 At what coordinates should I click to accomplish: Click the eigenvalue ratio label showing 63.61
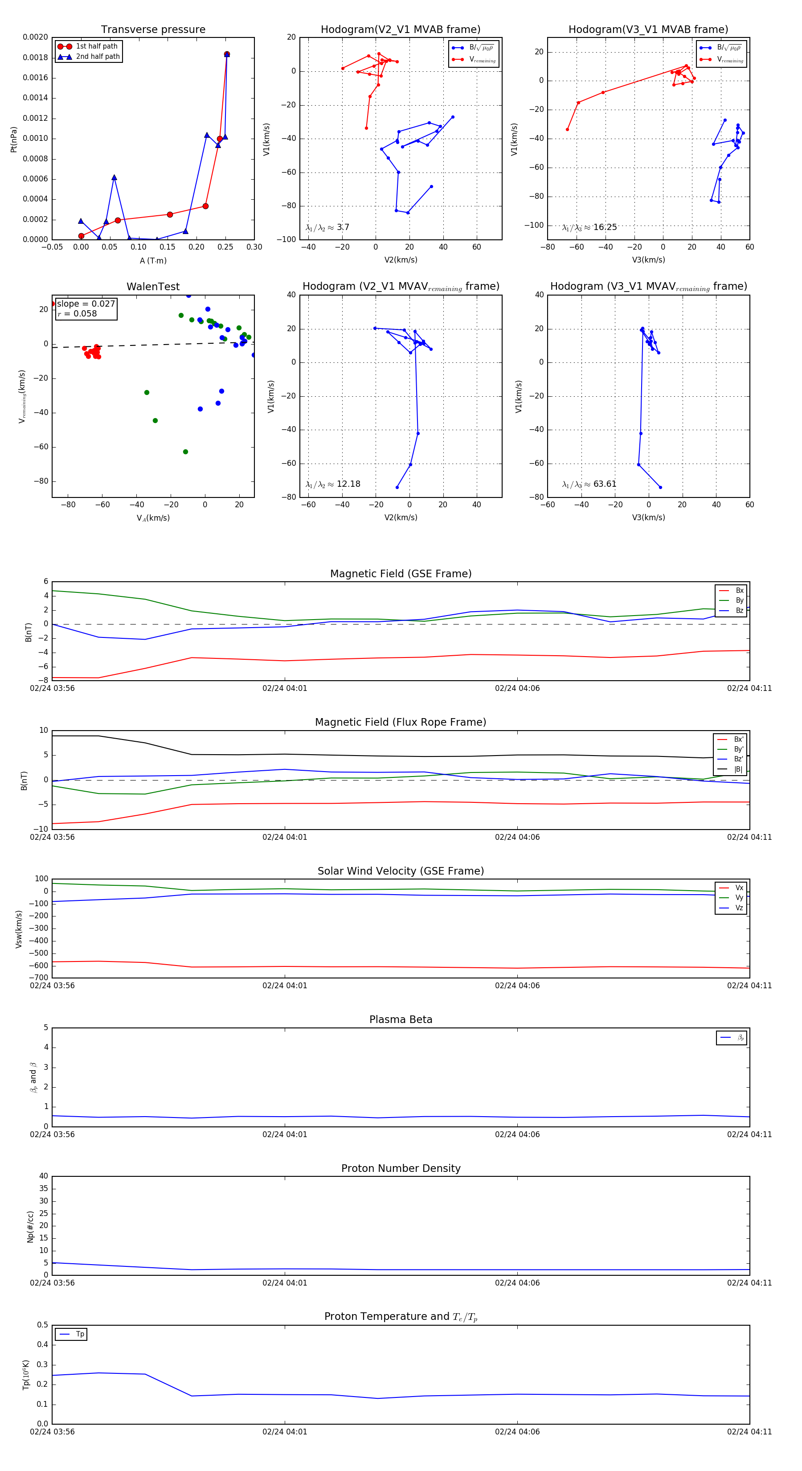tap(589, 484)
